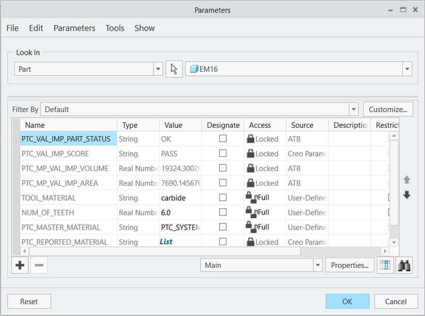Screen dimensions: 425x316
Task: Click the select-object arrow cursor icon
Action: [174, 69]
